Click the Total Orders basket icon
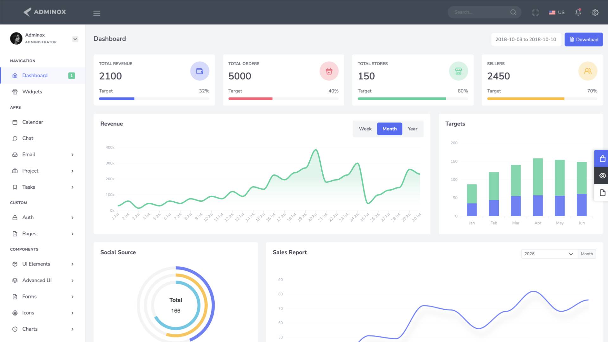Screen dimensions: 608x342 coord(329,71)
